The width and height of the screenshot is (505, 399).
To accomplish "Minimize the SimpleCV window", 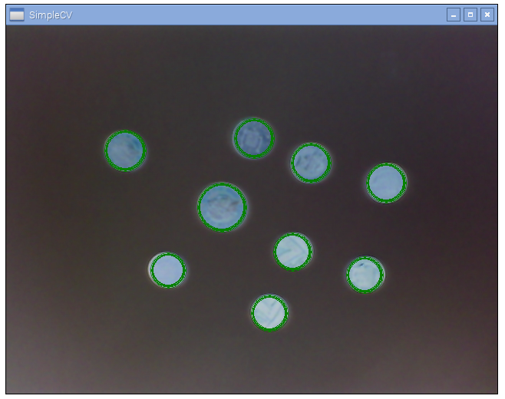I will click(x=453, y=15).
